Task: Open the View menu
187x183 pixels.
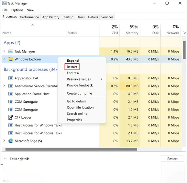Action: tap(30, 10)
